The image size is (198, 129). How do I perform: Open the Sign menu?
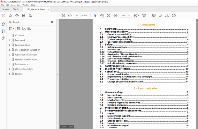tap(19, 5)
